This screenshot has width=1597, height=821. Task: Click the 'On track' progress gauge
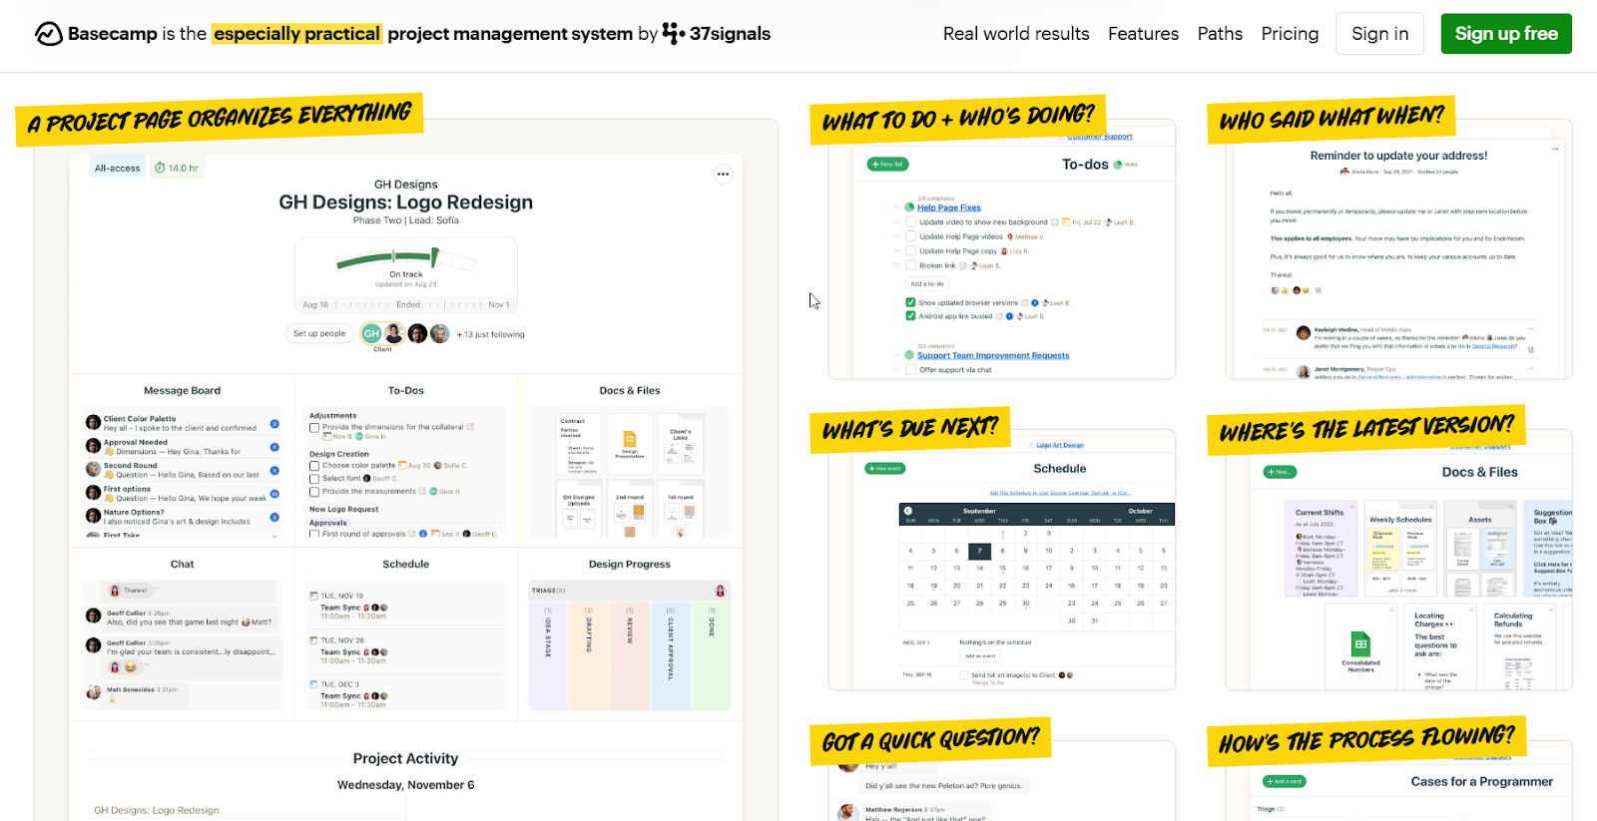coord(405,262)
